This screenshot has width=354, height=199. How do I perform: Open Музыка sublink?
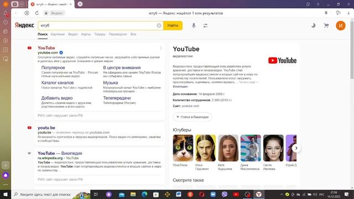pos(111,83)
